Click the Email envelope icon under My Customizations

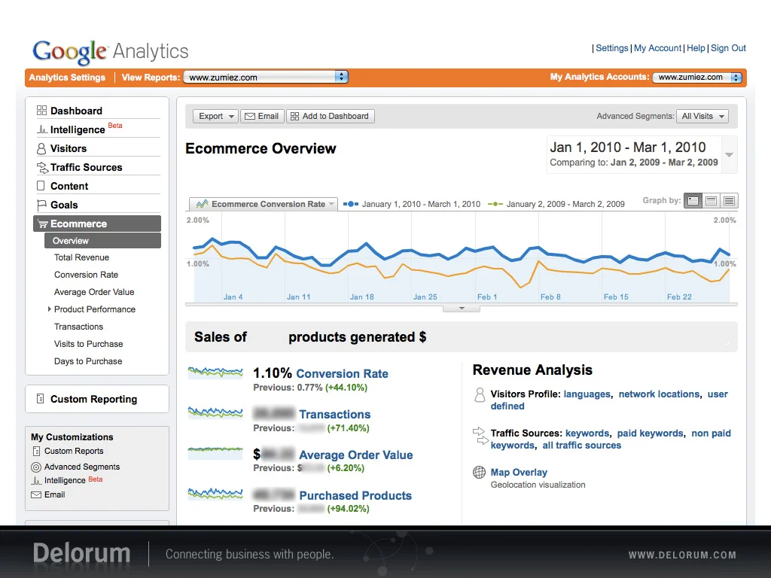click(36, 495)
